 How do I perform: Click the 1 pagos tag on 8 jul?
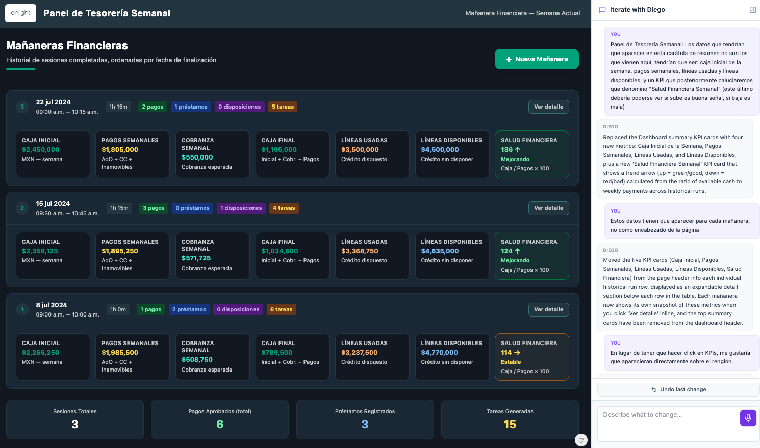(x=150, y=309)
